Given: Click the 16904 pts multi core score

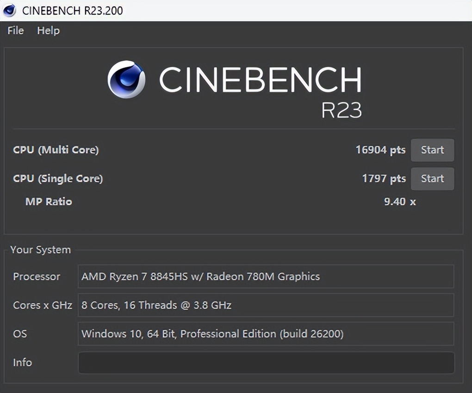Looking at the screenshot, I should click(380, 150).
